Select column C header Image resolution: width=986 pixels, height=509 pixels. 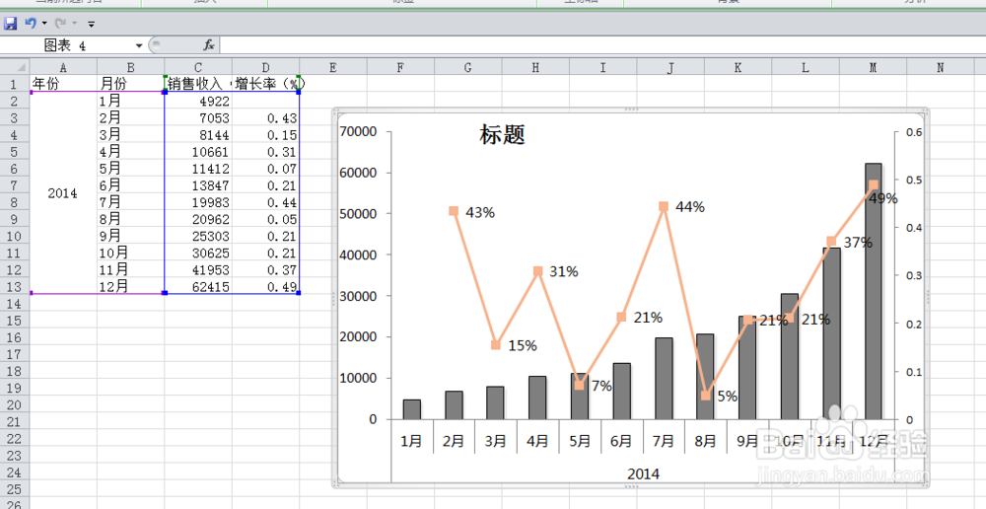(198, 67)
